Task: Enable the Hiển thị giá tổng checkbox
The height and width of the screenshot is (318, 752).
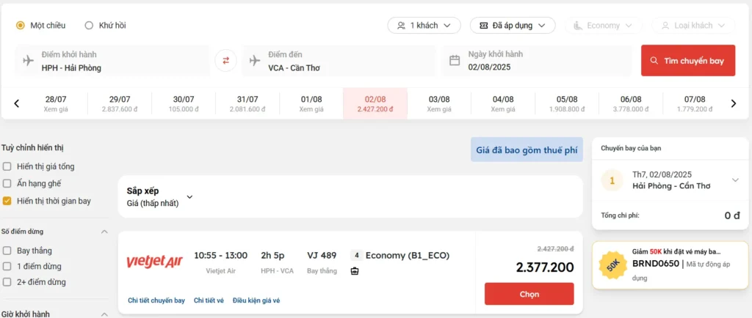Action: point(7,166)
